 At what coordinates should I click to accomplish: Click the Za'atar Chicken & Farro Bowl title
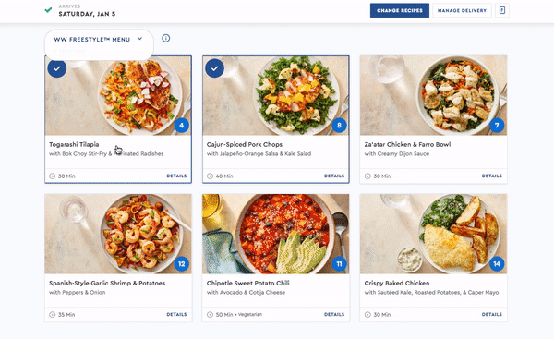click(407, 144)
